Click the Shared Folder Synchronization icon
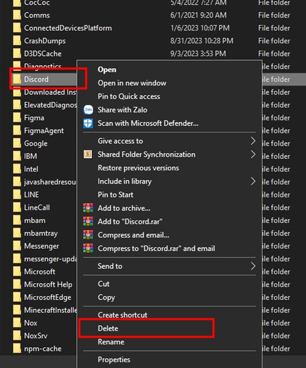 pos(88,155)
